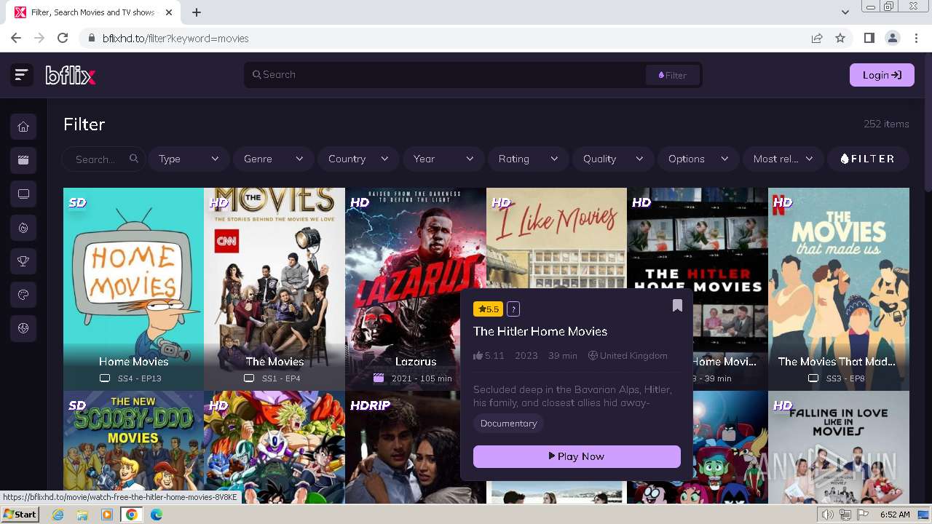Click the United Kingdom country label
This screenshot has width=932, height=524.
click(x=633, y=356)
